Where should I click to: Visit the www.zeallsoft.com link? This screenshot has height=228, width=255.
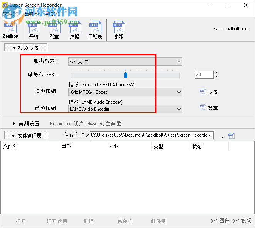[x=231, y=29]
